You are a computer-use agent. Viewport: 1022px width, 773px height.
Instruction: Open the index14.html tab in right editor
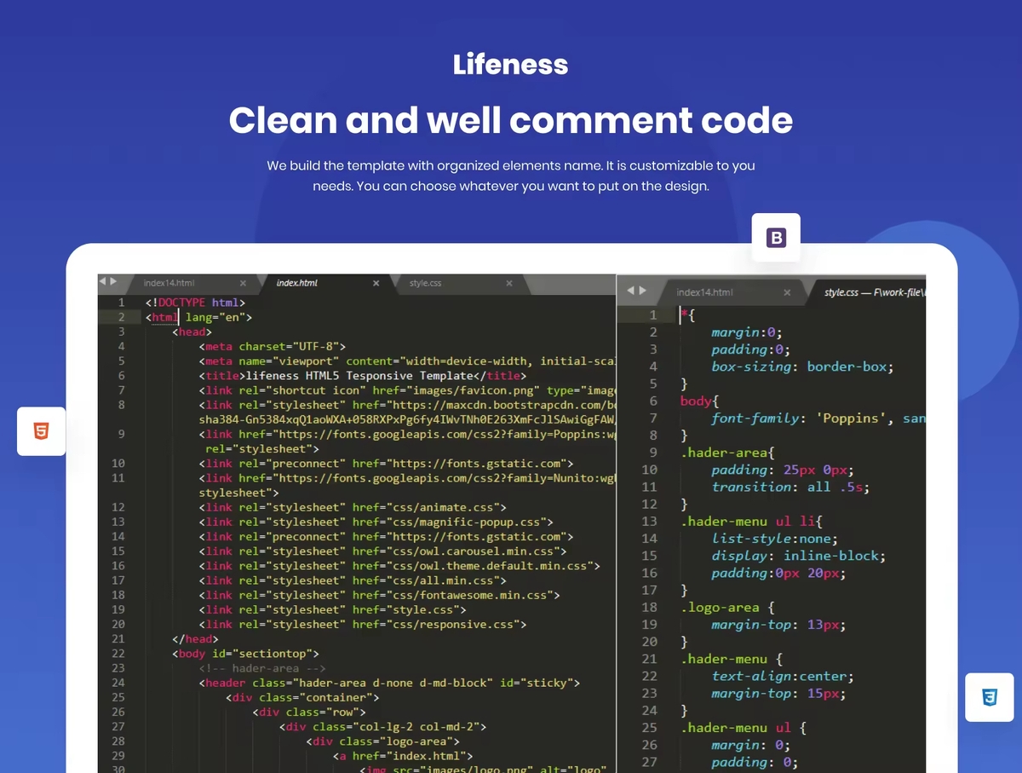point(704,292)
